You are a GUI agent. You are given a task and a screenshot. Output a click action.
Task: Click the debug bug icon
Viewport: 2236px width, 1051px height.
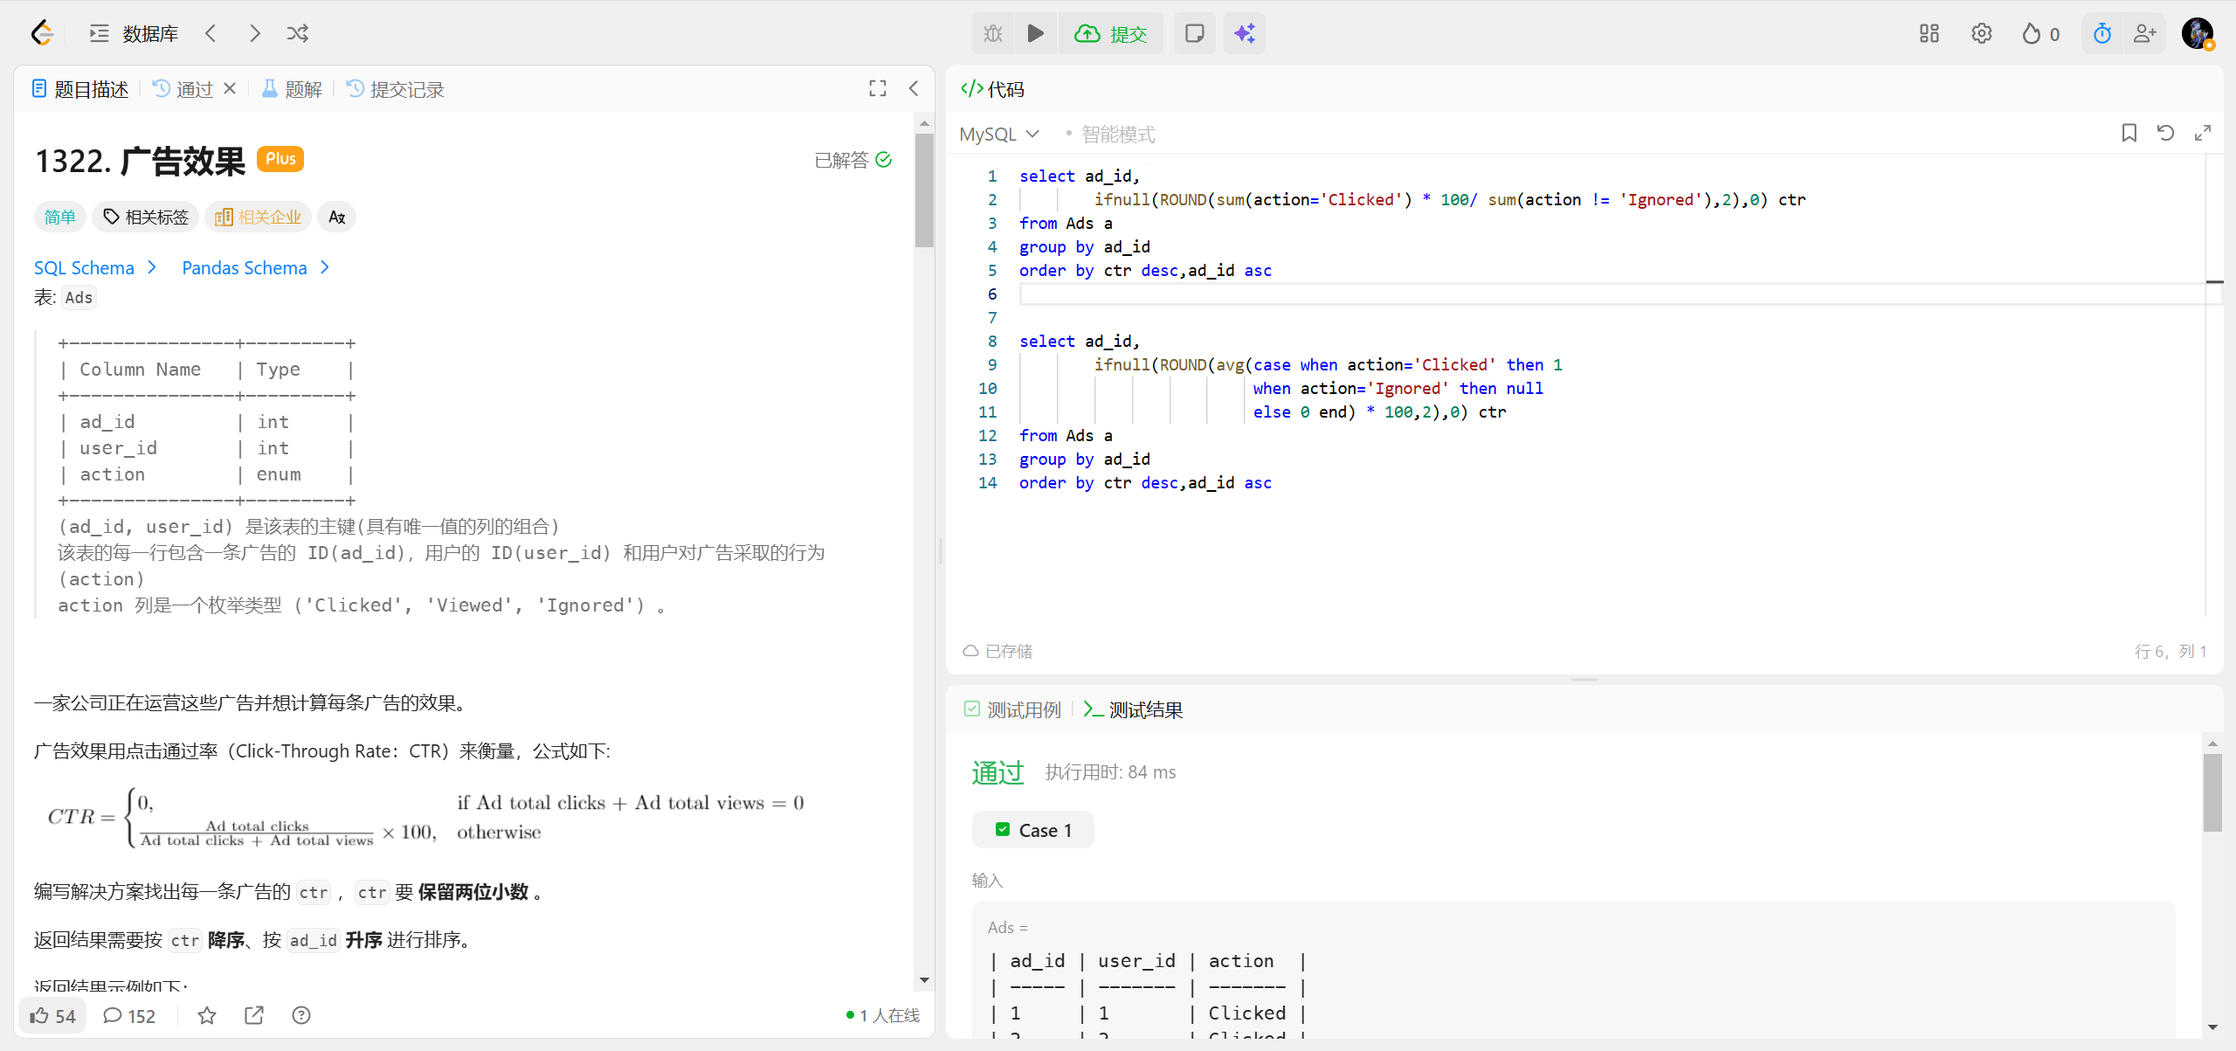pos(993,33)
